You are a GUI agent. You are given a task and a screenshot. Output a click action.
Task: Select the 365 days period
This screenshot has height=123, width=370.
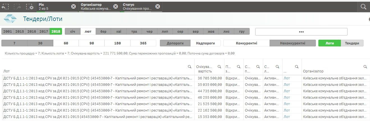tap(143, 43)
